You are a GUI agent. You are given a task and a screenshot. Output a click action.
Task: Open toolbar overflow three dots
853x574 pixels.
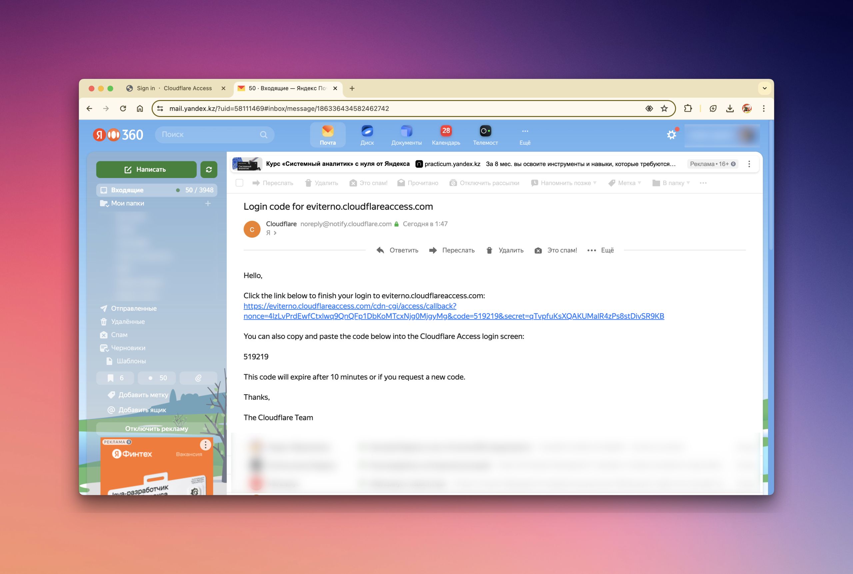pyautogui.click(x=703, y=183)
